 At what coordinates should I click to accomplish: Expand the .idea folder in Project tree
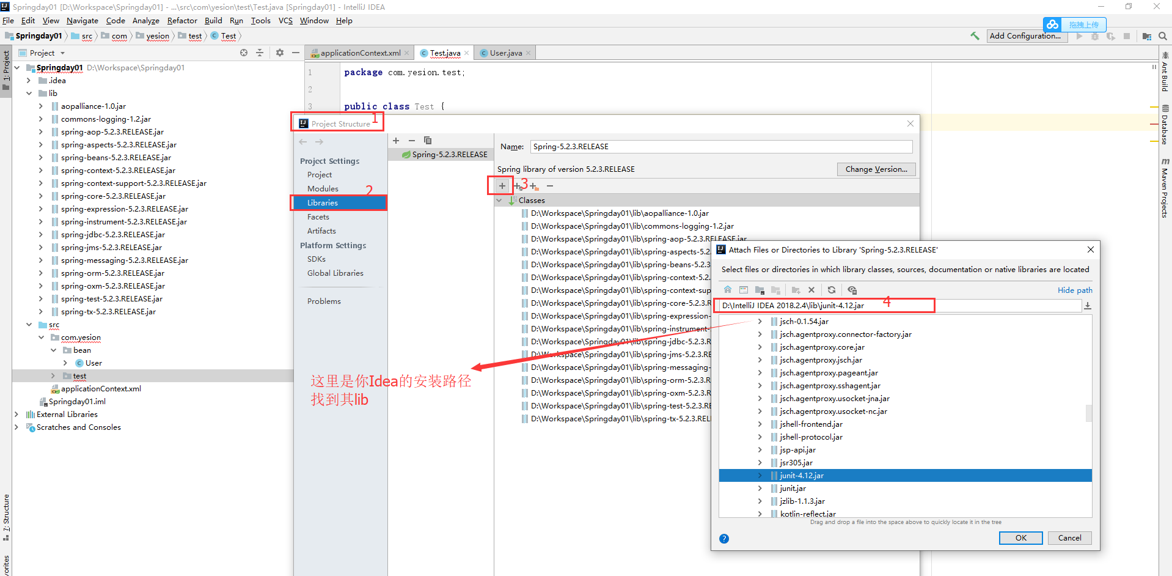pyautogui.click(x=29, y=80)
